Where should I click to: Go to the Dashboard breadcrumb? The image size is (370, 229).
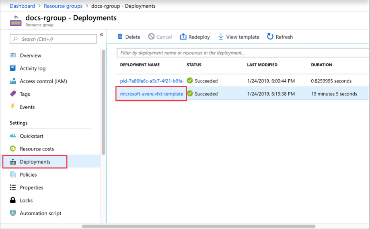click(22, 6)
